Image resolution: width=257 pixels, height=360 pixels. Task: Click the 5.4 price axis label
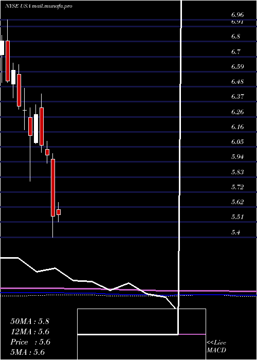click(x=235, y=232)
